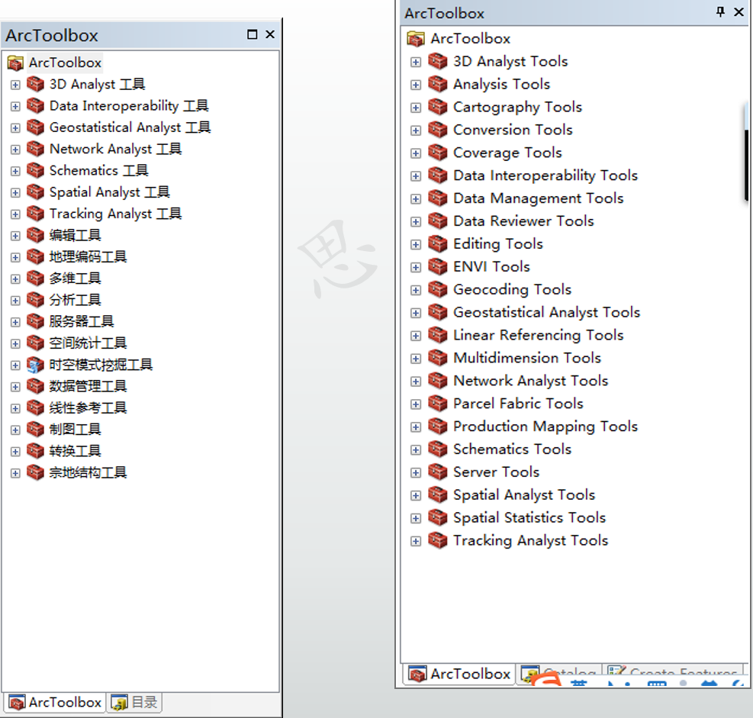This screenshot has height=718, width=753.
Task: Click the Geostatistical Analyst 工具 toolbox icon
Action: (35, 127)
